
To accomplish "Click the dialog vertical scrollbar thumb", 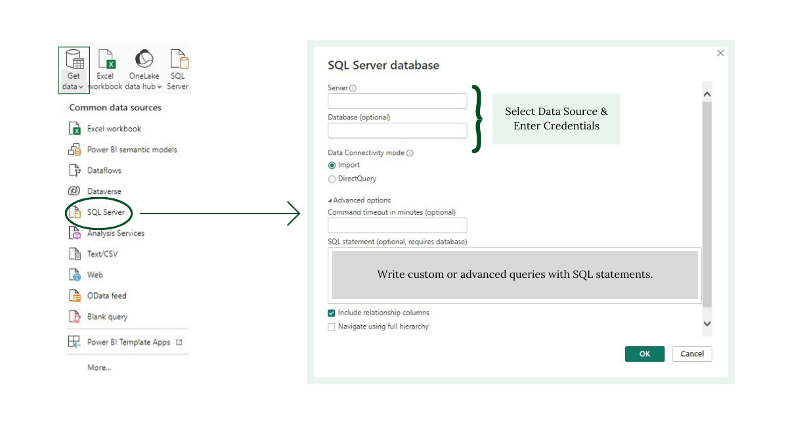I will pyautogui.click(x=707, y=205).
